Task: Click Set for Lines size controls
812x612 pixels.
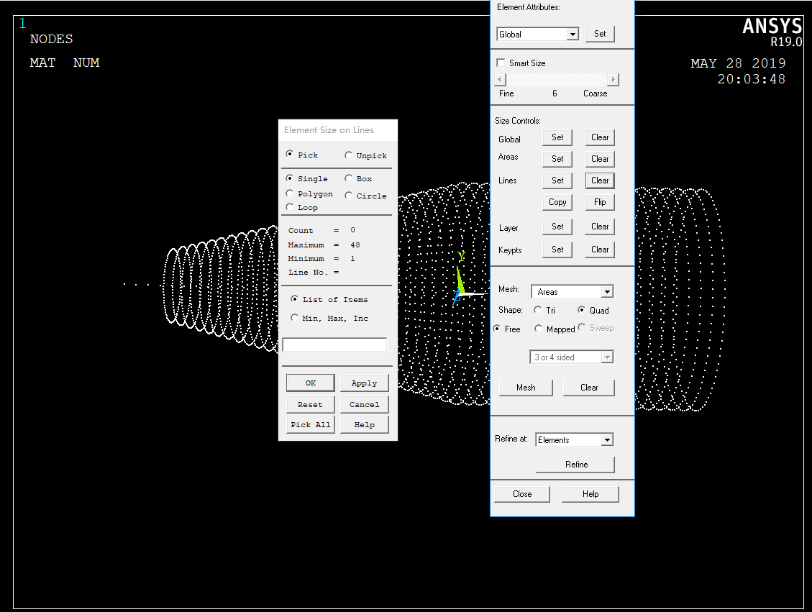Action: [557, 181]
